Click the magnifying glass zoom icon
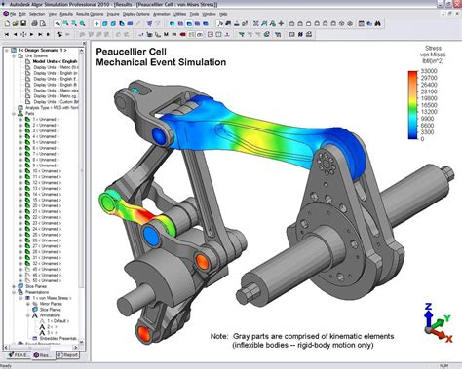 pos(83,23)
